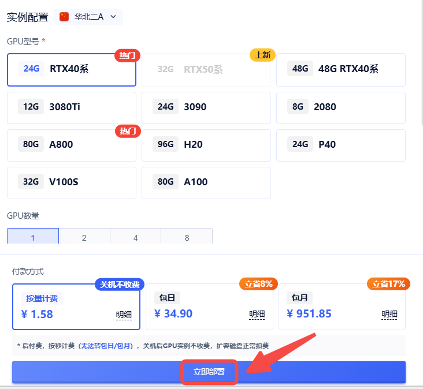This screenshot has height=389, width=423.
Task: Click the China flag icon
Action: [x=64, y=17]
